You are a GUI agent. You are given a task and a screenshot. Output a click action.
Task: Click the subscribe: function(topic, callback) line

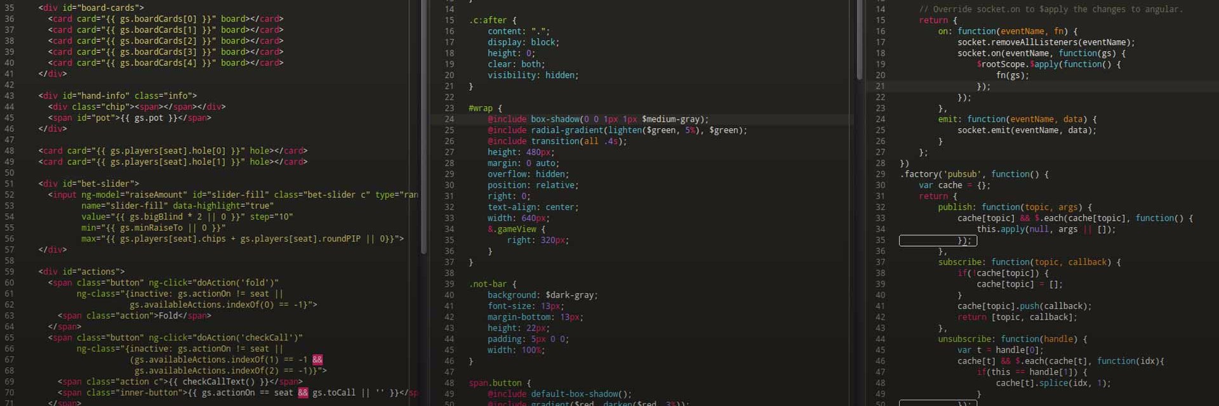point(1029,262)
